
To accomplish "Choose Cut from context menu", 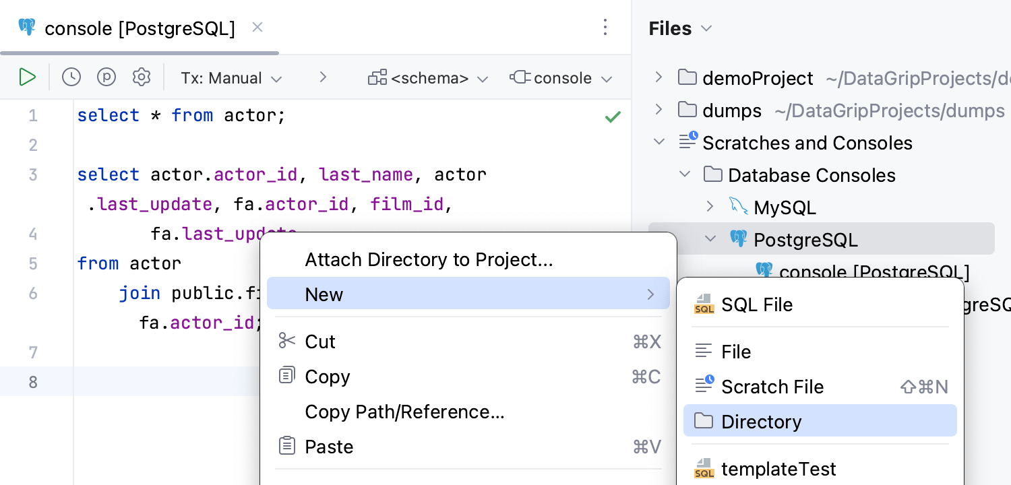I will 468,342.
